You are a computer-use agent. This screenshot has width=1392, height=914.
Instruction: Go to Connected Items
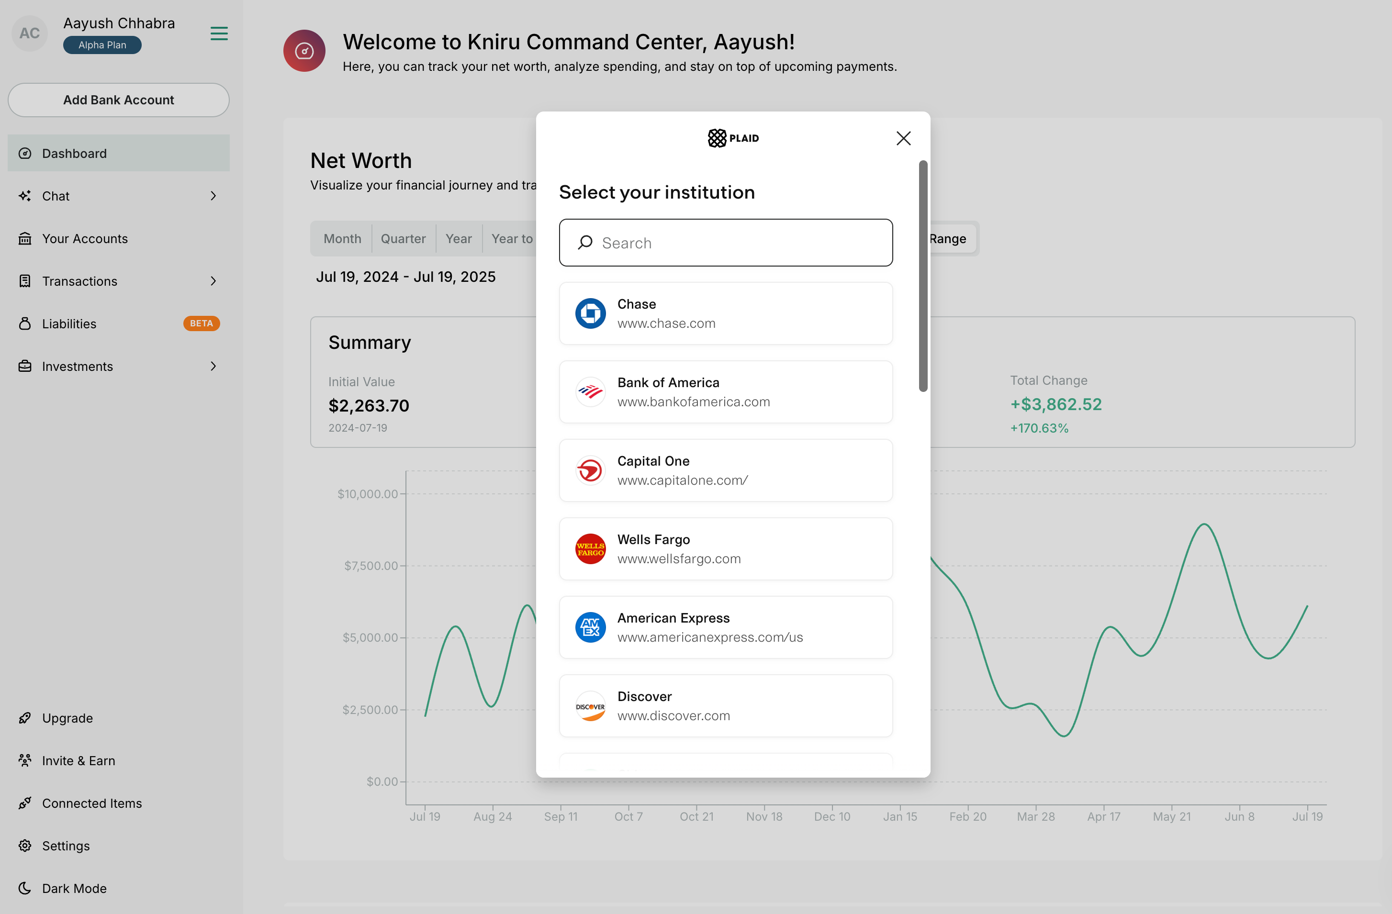(119, 803)
